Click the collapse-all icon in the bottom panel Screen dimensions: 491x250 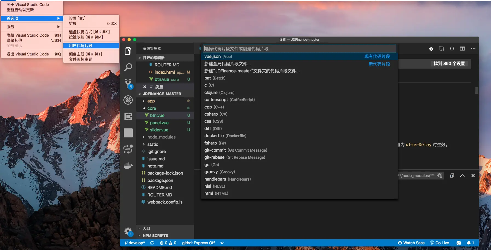[452, 176]
